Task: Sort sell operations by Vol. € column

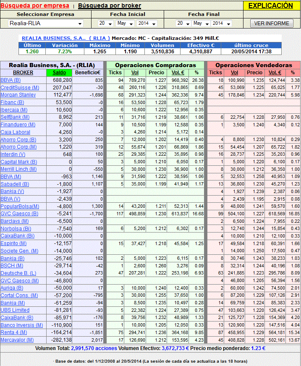Action: pos(275,73)
